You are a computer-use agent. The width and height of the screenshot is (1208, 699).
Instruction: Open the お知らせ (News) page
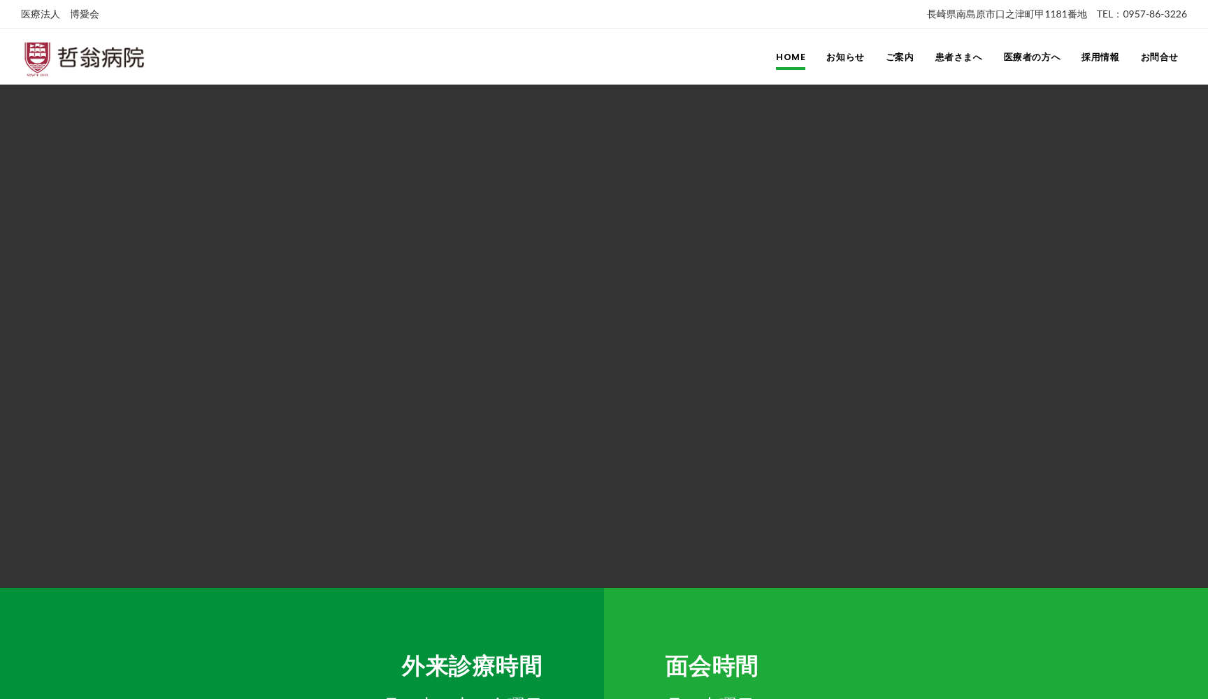click(844, 57)
